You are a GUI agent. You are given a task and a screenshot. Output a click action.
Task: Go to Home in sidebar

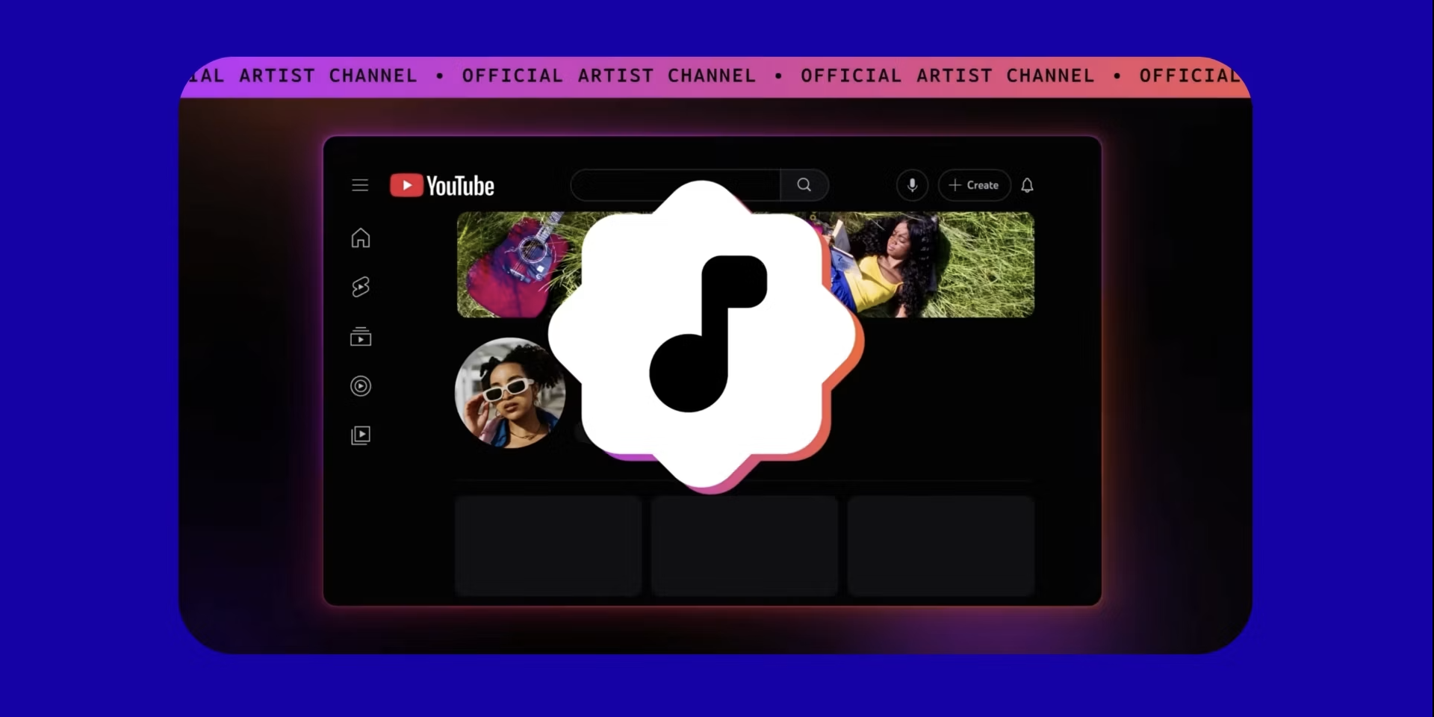[361, 238]
